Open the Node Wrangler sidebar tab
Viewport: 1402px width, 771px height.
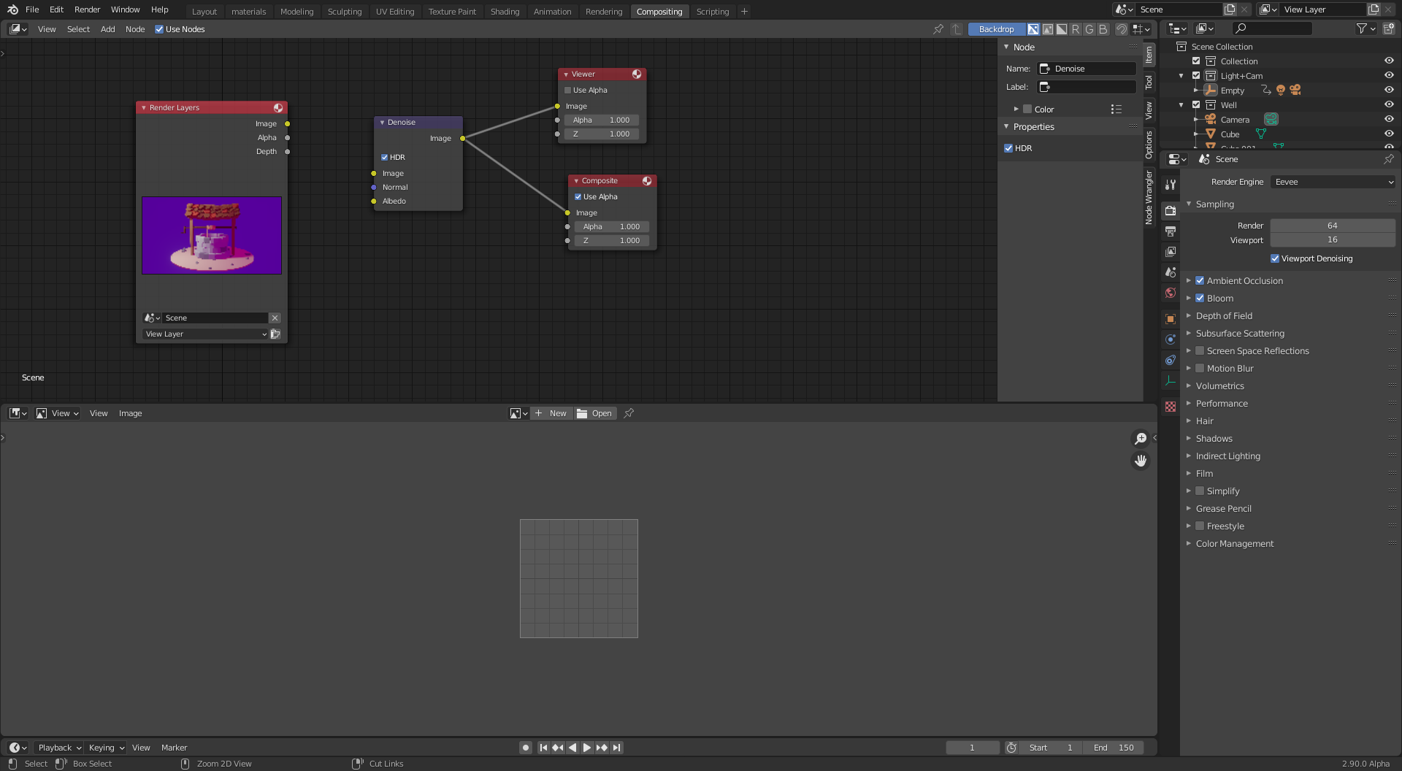(x=1149, y=197)
